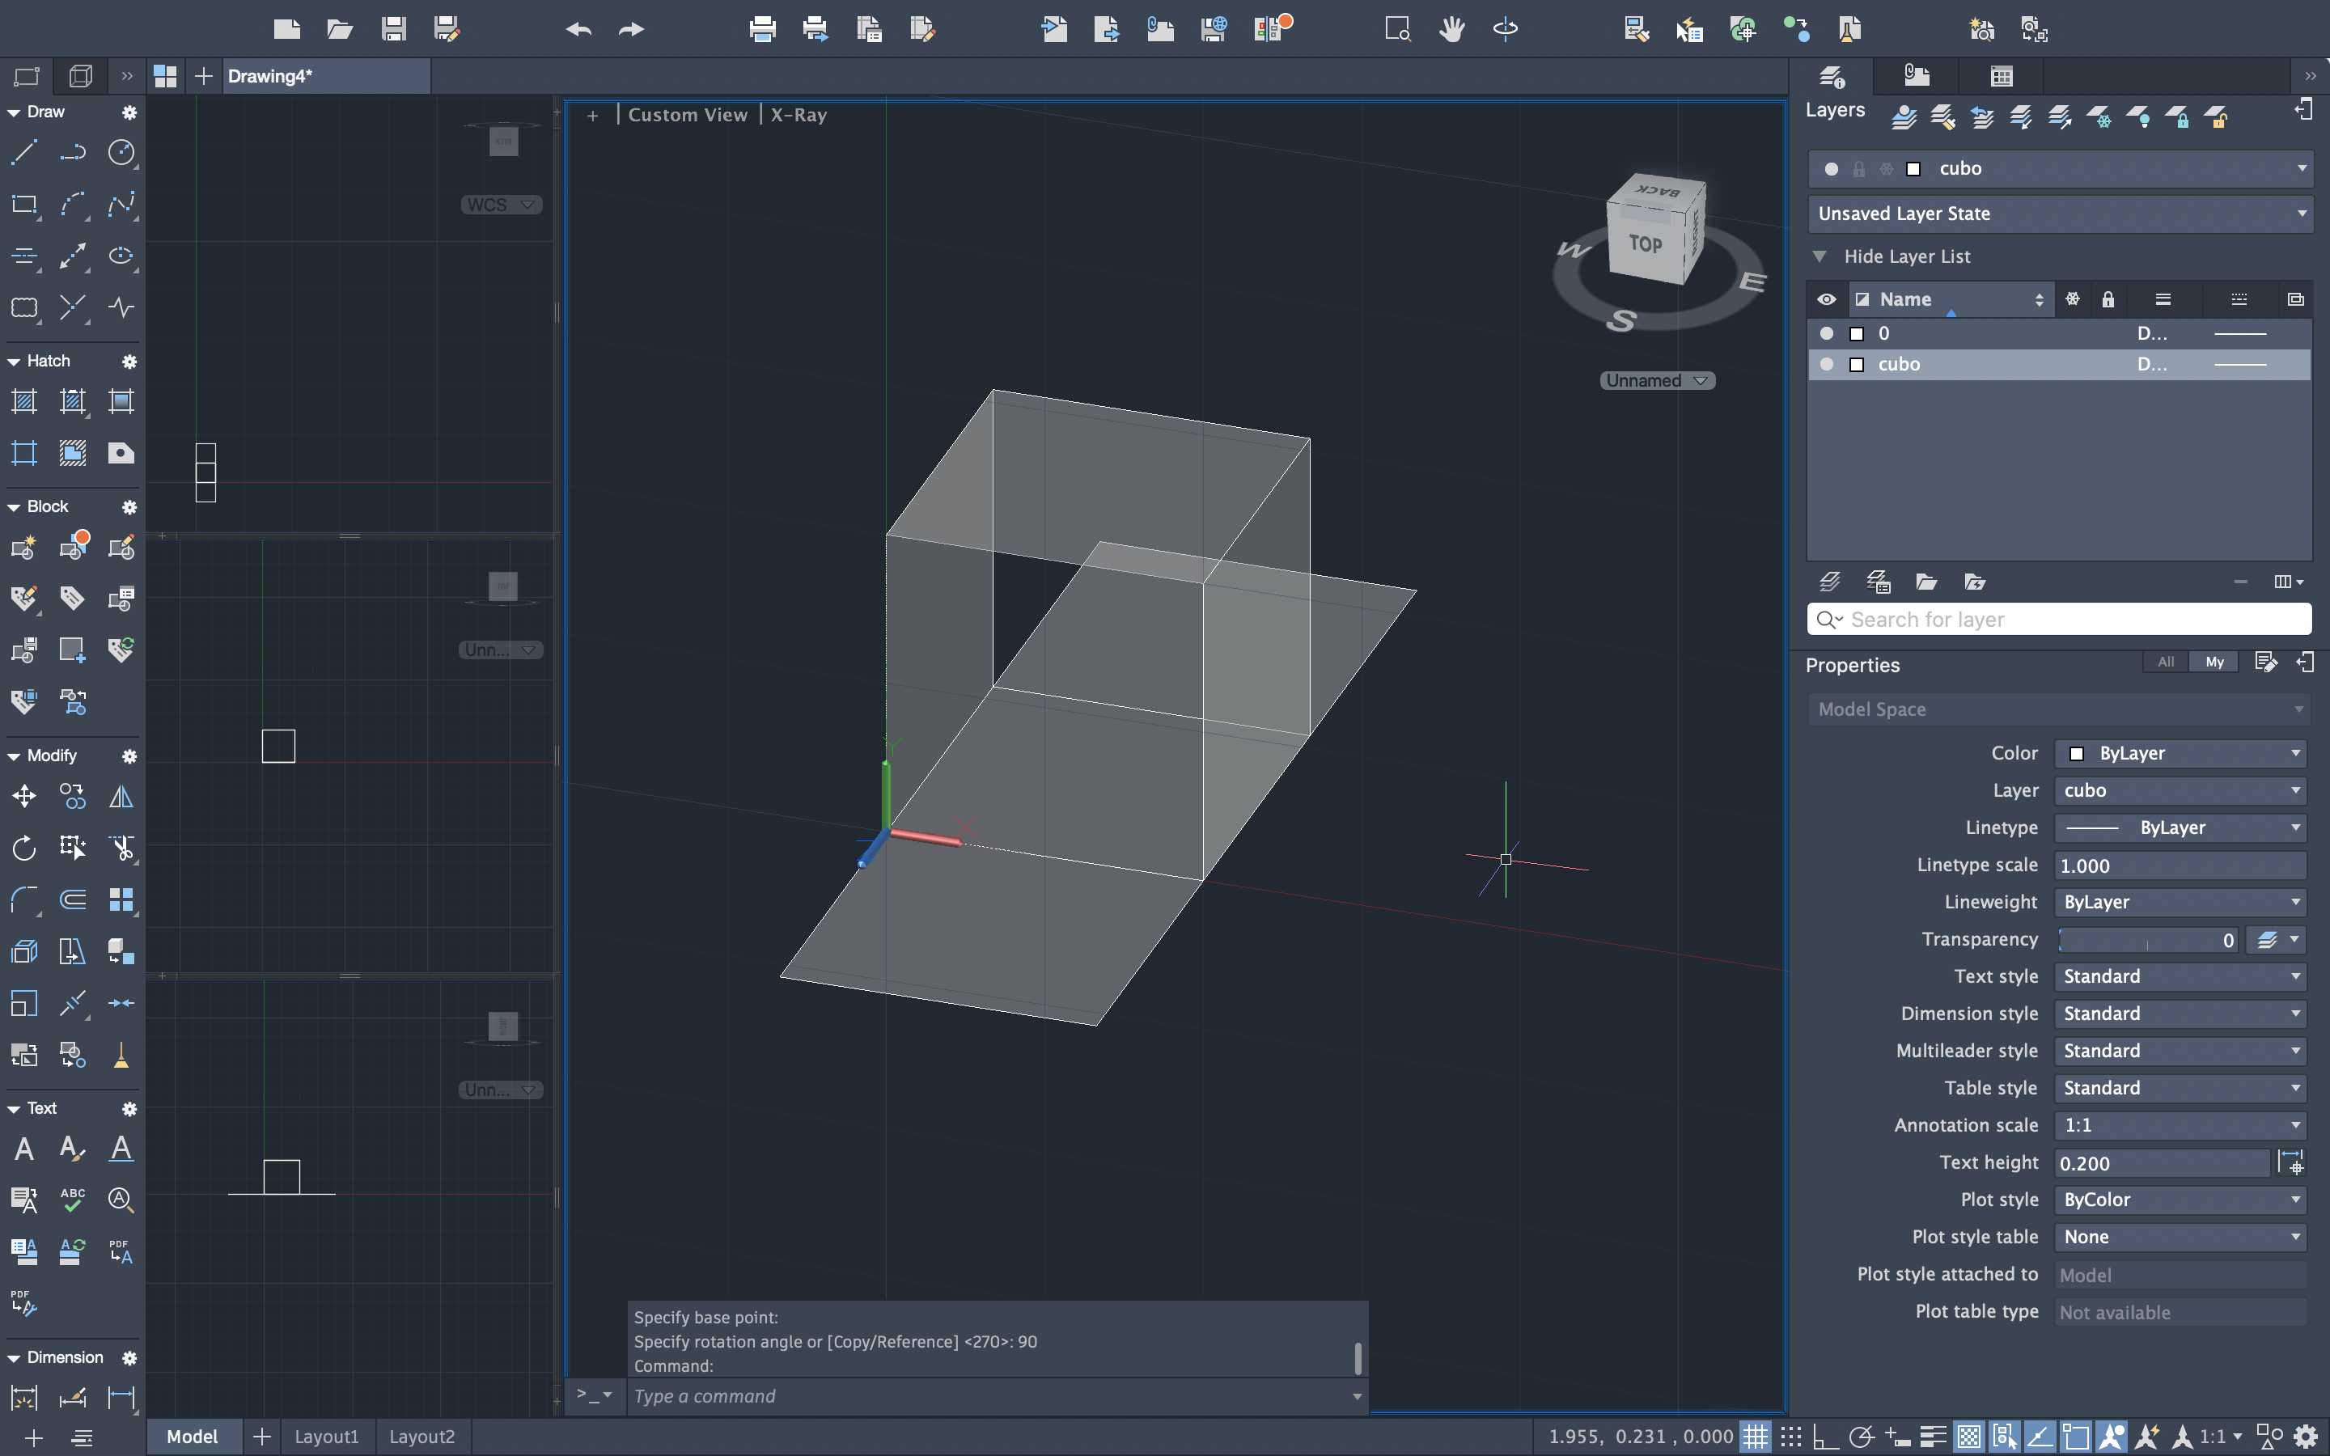
Task: Select the Line tool in Draw panel
Action: 24,152
